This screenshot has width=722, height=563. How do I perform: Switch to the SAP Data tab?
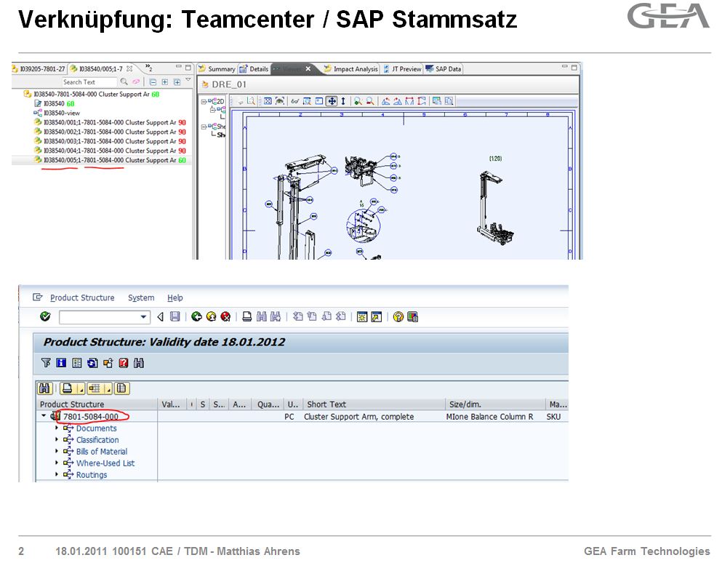pos(443,68)
